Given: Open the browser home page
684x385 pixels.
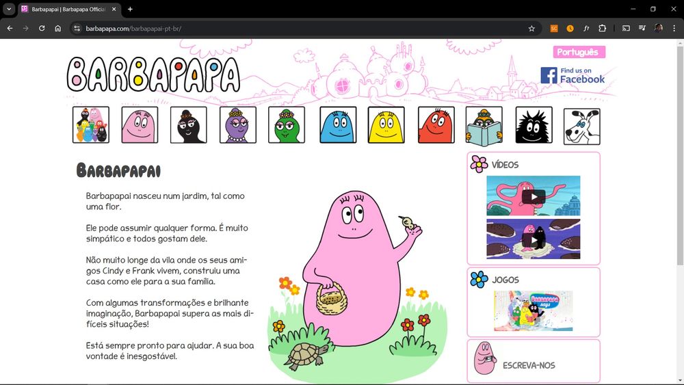Looking at the screenshot, I should tap(58, 28).
